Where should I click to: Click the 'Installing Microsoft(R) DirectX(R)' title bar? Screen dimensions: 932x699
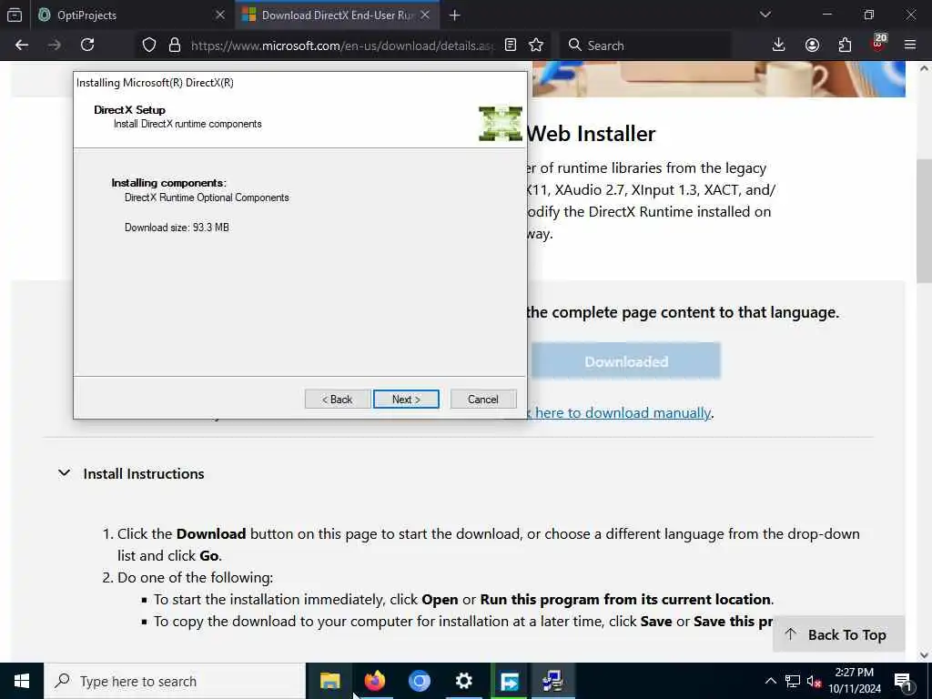(x=300, y=83)
